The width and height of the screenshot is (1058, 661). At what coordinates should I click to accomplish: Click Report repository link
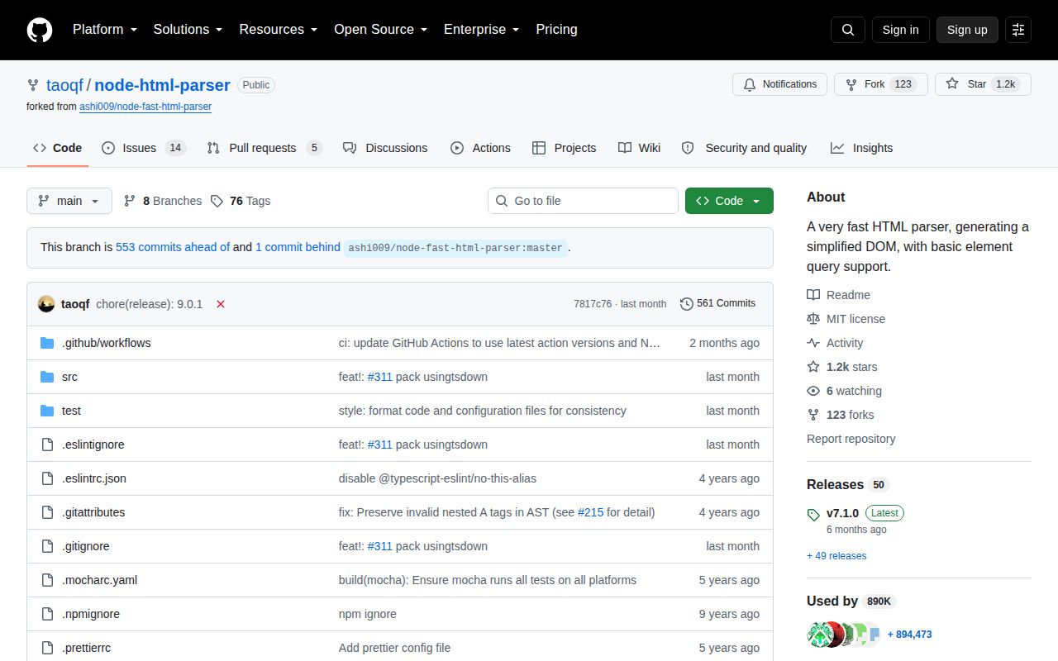[851, 439]
